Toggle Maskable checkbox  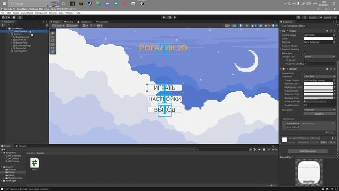coord(305,53)
